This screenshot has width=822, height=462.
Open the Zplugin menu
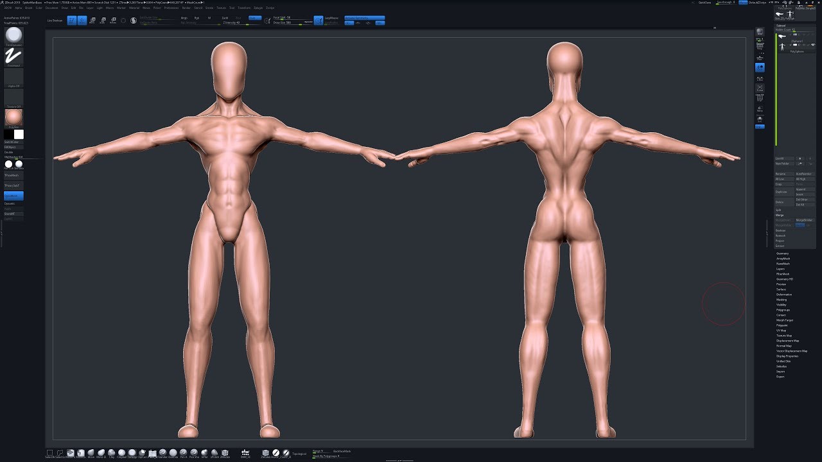(x=258, y=8)
